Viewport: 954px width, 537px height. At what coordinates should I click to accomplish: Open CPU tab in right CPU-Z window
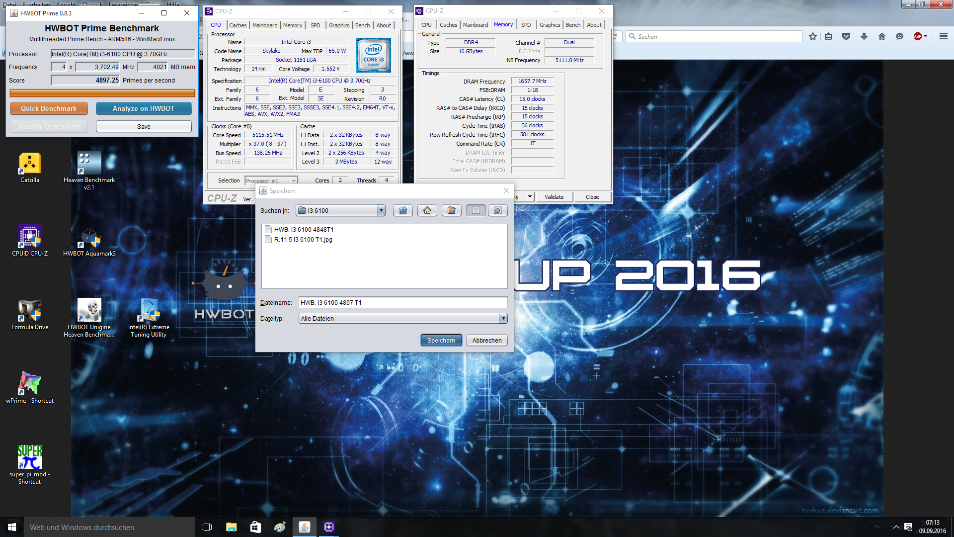click(x=426, y=25)
